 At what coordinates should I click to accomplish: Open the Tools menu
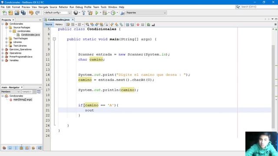(x=103, y=7)
